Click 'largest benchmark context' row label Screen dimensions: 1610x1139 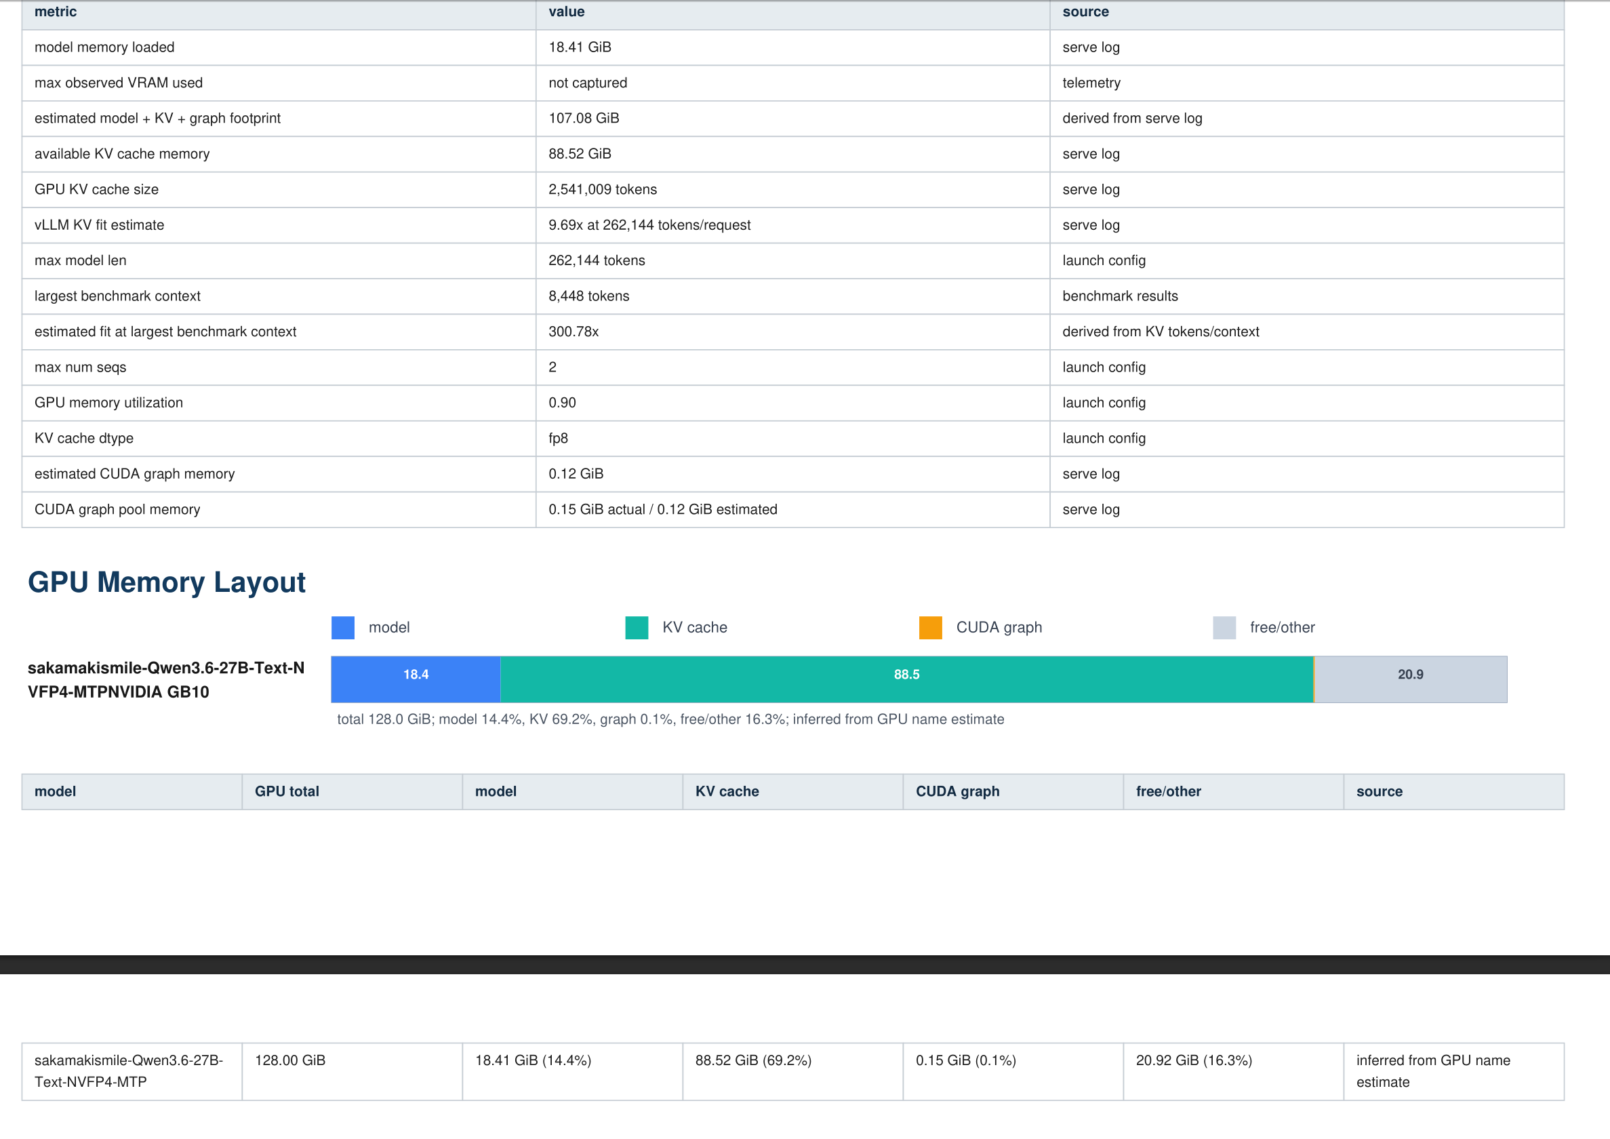118,296
